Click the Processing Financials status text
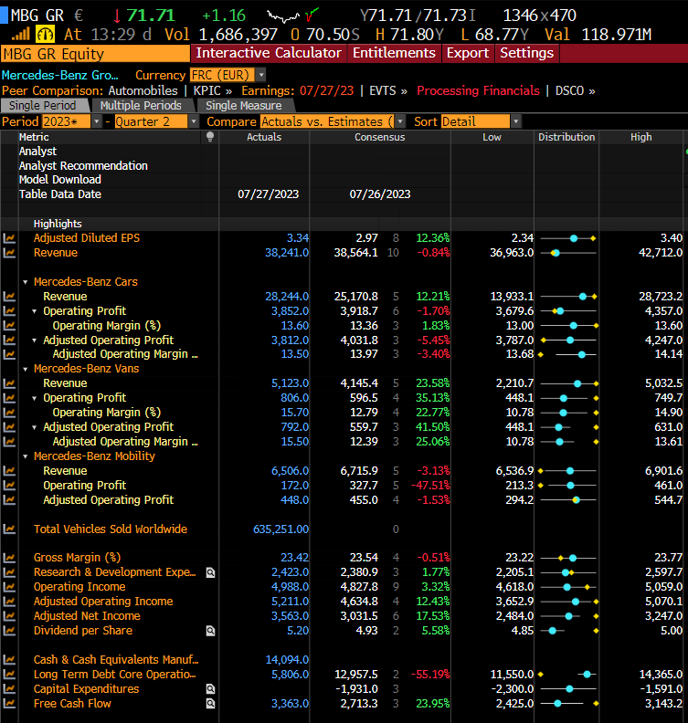688x723 pixels. [478, 90]
